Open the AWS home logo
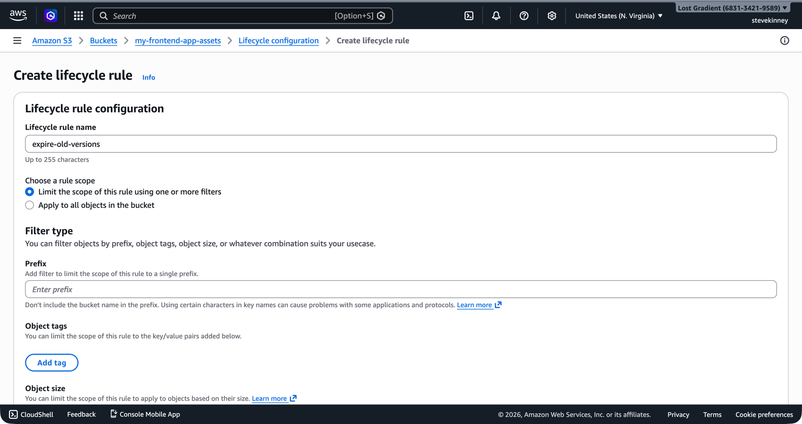 (x=18, y=16)
